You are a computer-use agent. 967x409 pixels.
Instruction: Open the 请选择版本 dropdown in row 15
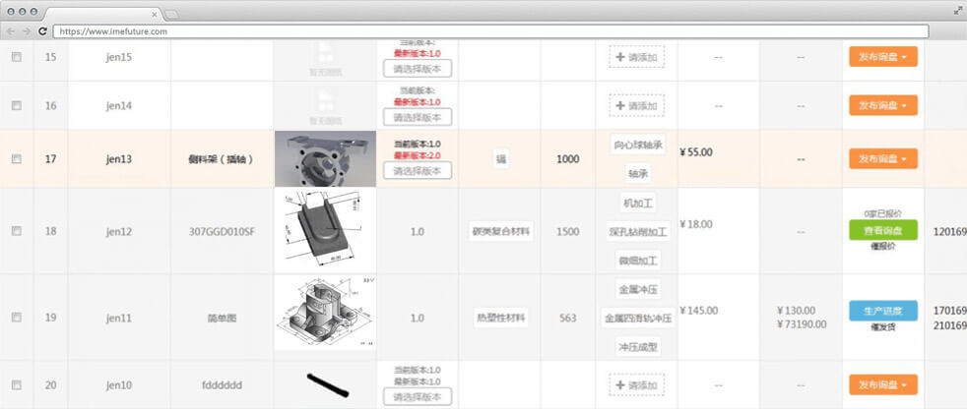[418, 68]
